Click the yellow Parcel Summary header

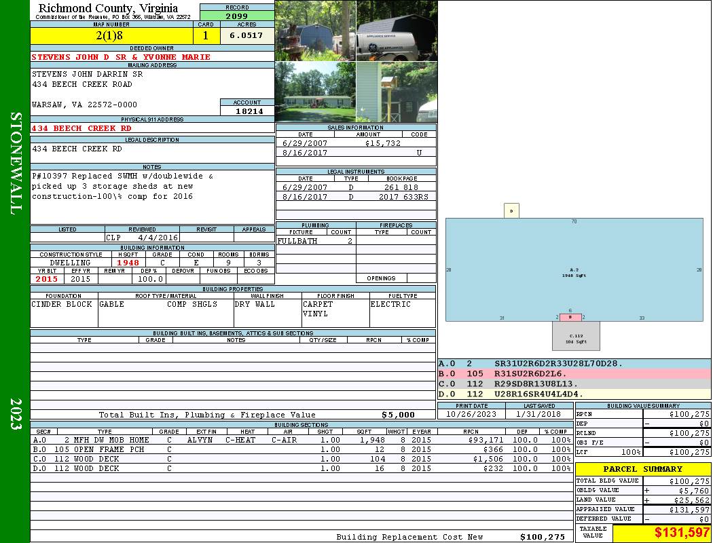(x=643, y=469)
